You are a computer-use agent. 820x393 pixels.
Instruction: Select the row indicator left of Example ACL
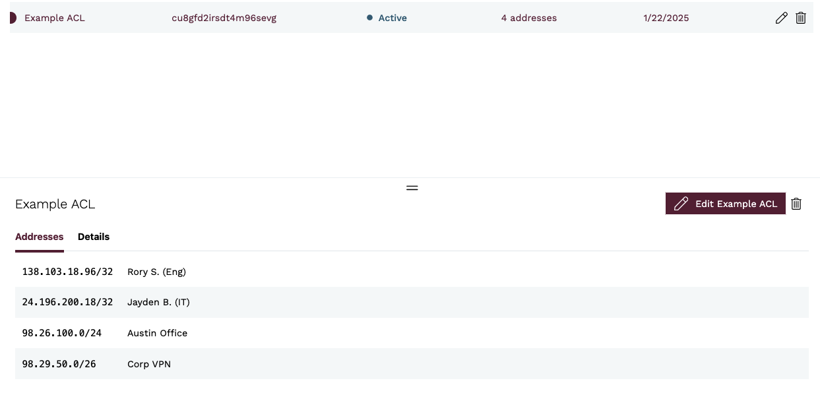13,18
